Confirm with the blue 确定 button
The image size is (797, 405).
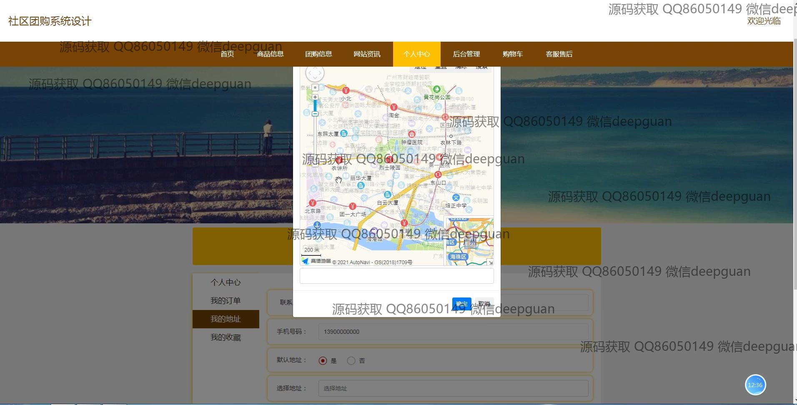461,304
